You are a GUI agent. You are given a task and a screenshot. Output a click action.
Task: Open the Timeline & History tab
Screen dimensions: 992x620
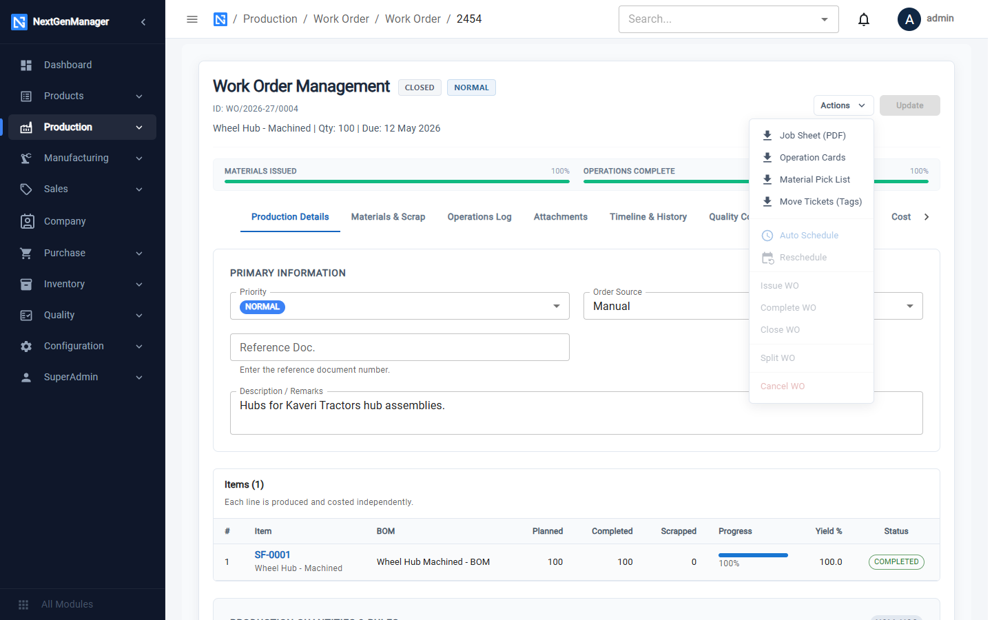pyautogui.click(x=648, y=217)
